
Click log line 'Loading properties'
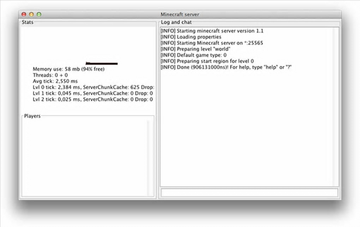click(191, 37)
